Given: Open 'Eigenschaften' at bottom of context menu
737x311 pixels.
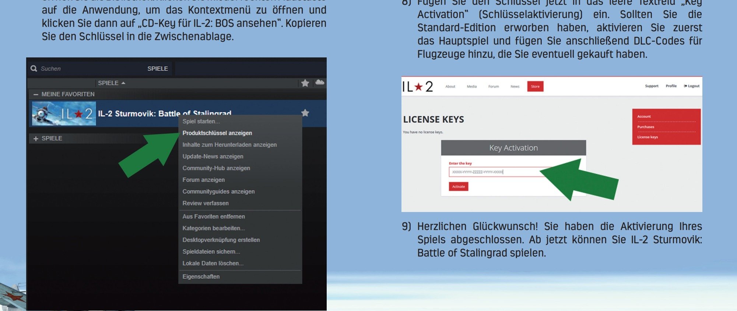Looking at the screenshot, I should [x=201, y=277].
